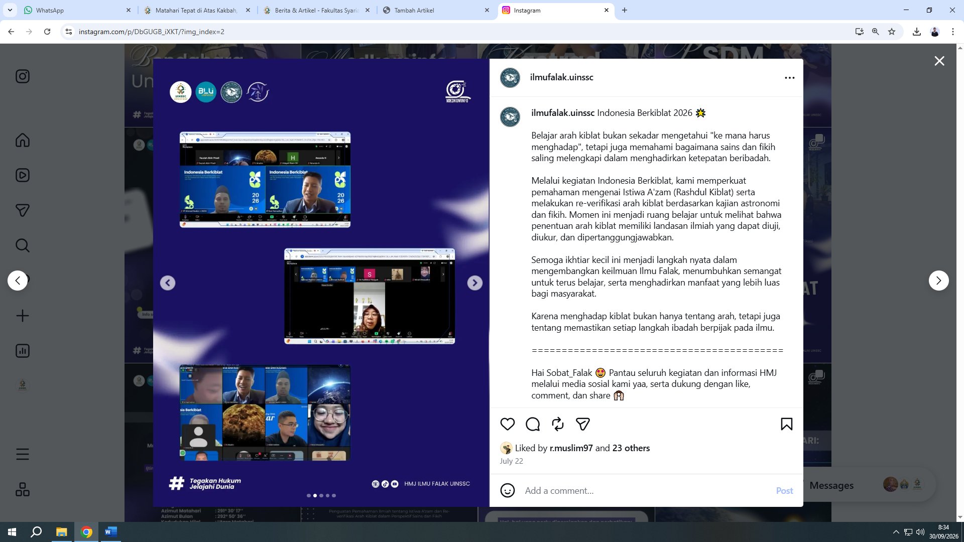Open the emoji picker in the comment box

[x=508, y=490]
